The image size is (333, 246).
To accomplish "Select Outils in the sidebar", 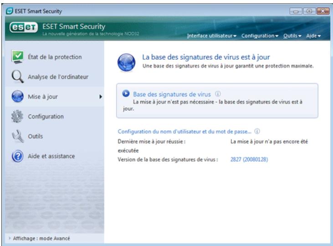I will pyautogui.click(x=55, y=136).
